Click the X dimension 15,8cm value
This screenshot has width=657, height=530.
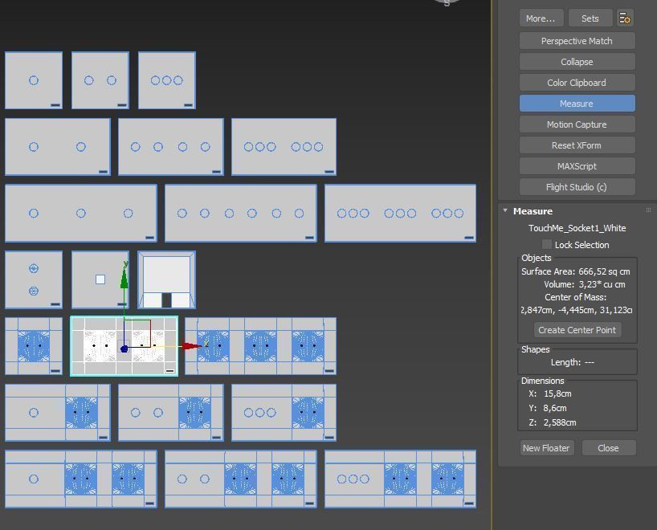pyautogui.click(x=557, y=393)
